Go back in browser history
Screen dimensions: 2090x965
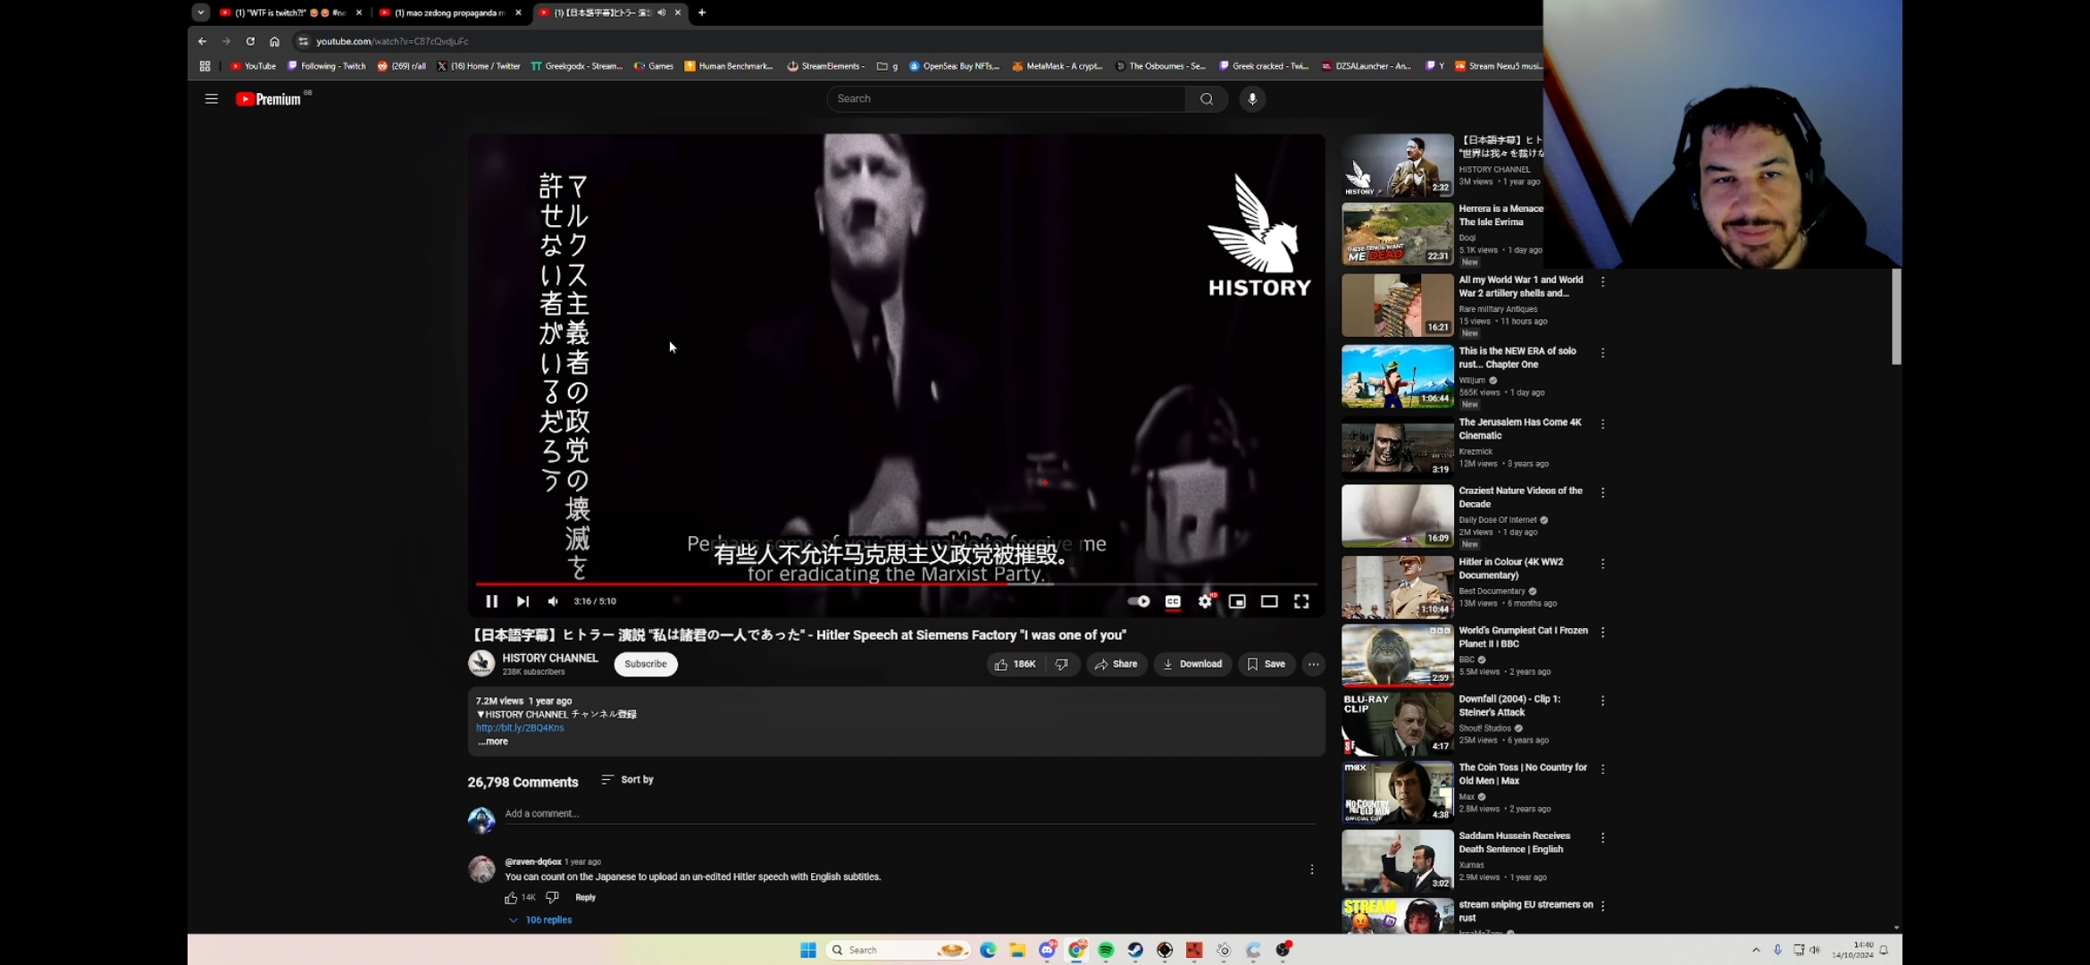coord(202,41)
